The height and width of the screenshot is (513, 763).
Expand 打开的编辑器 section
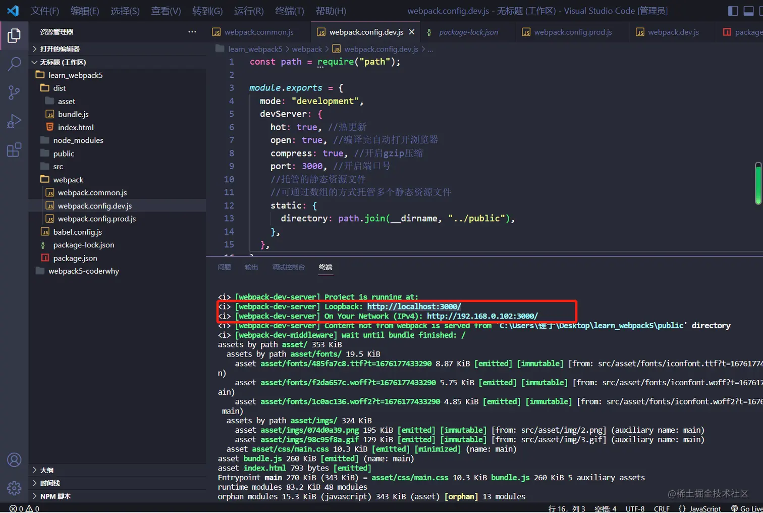pos(117,49)
